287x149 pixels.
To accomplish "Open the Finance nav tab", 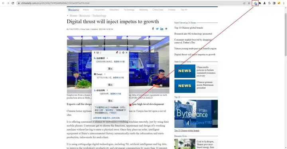I will [172, 10].
